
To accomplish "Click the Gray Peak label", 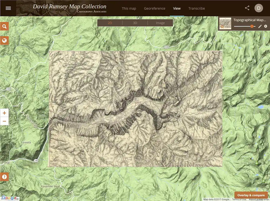I will [248, 163].
